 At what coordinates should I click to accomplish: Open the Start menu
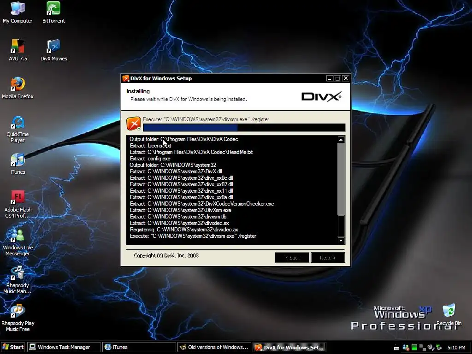coord(13,347)
